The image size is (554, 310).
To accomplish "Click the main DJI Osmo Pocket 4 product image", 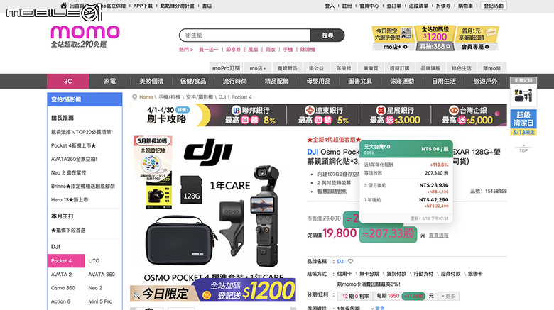I will (212, 209).
